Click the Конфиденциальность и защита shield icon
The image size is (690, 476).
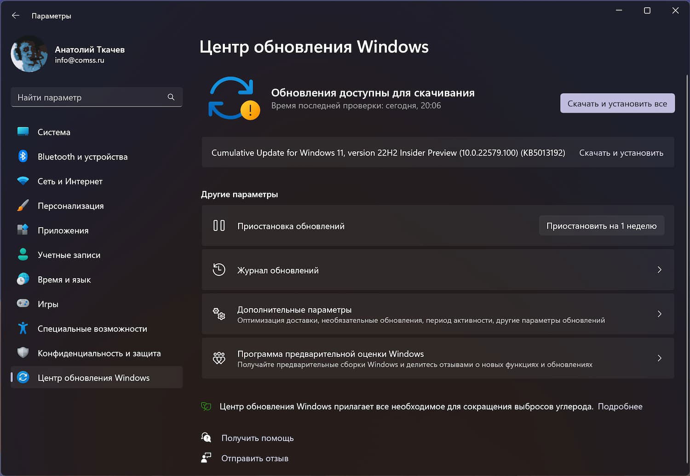tap(23, 353)
